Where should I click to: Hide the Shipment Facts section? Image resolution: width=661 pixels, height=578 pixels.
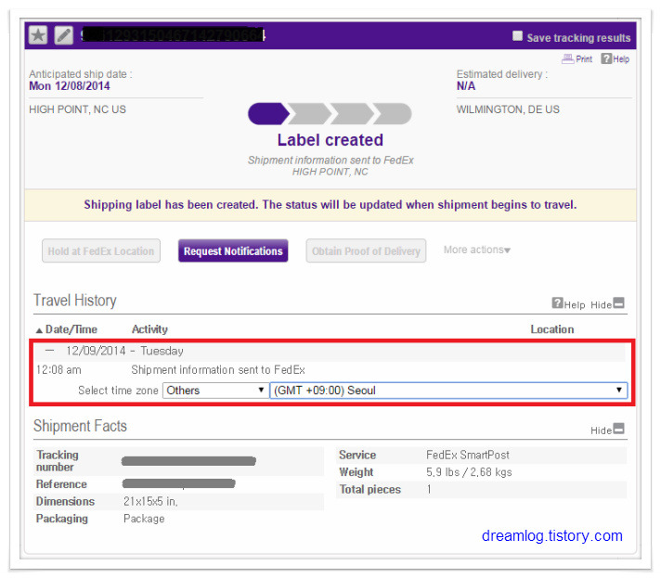(602, 430)
